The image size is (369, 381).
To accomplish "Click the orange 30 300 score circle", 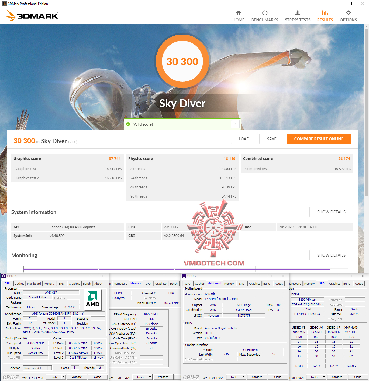I will [182, 61].
